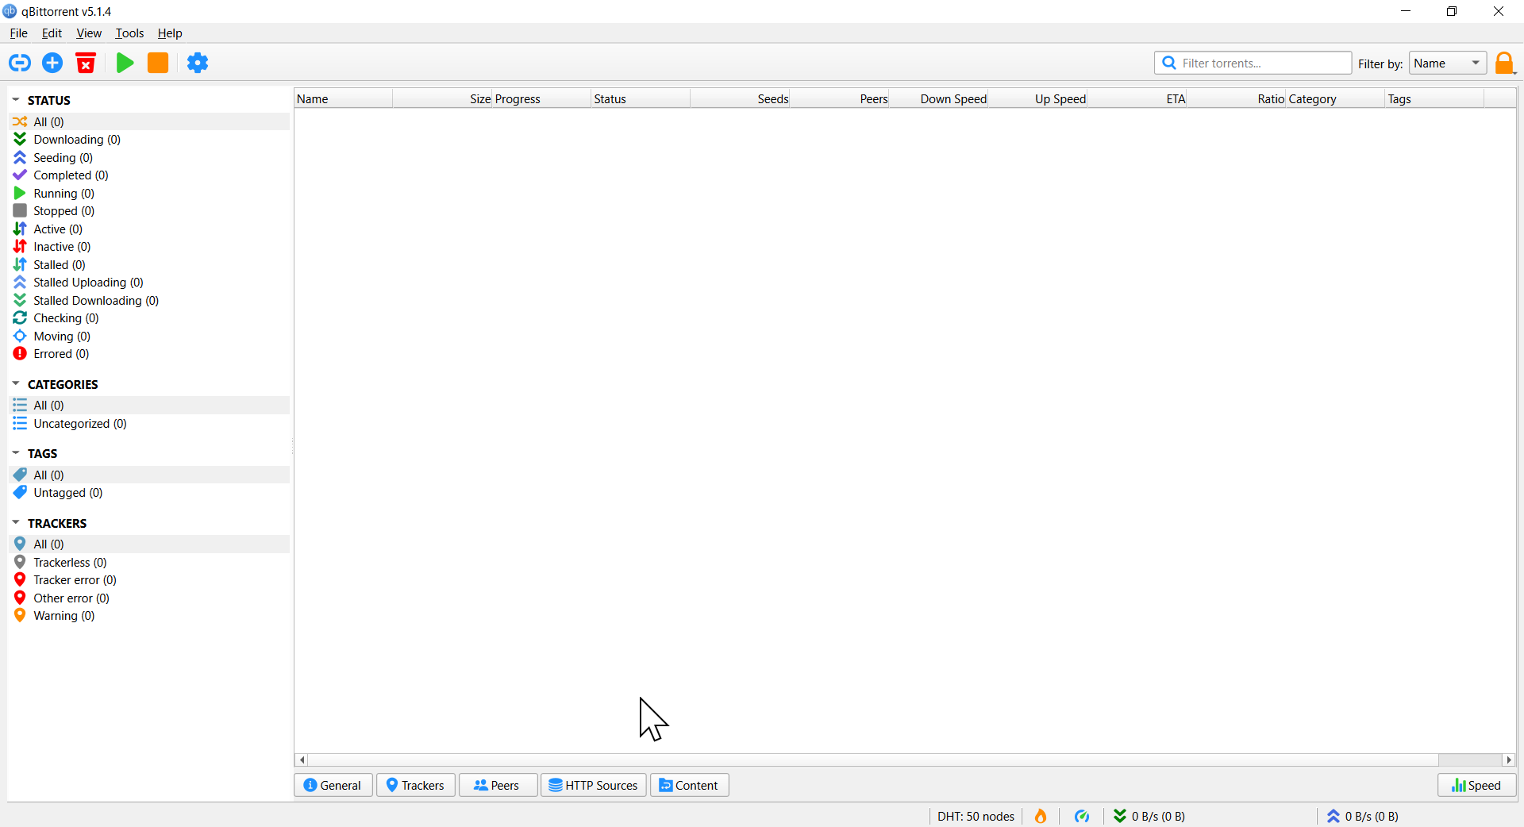Screen dimensions: 1524x827
Task: Click the orange lock UI icon
Action: [x=1504, y=63]
